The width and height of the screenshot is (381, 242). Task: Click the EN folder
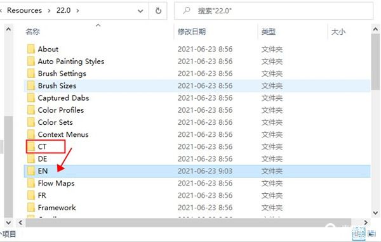pyautogui.click(x=43, y=171)
